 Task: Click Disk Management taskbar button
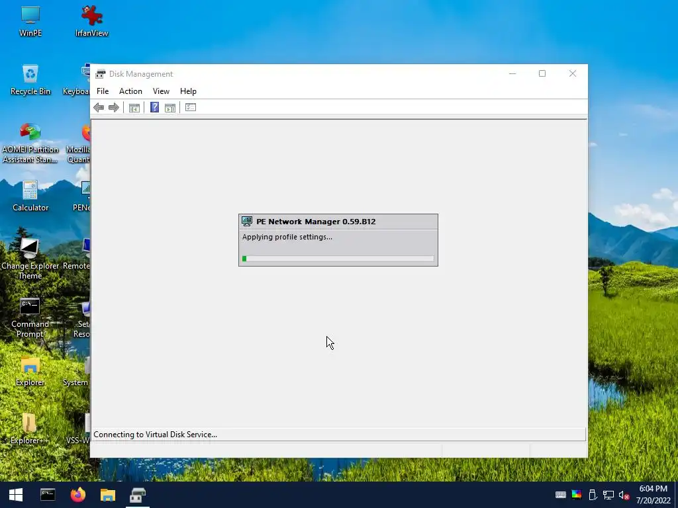coord(138,495)
